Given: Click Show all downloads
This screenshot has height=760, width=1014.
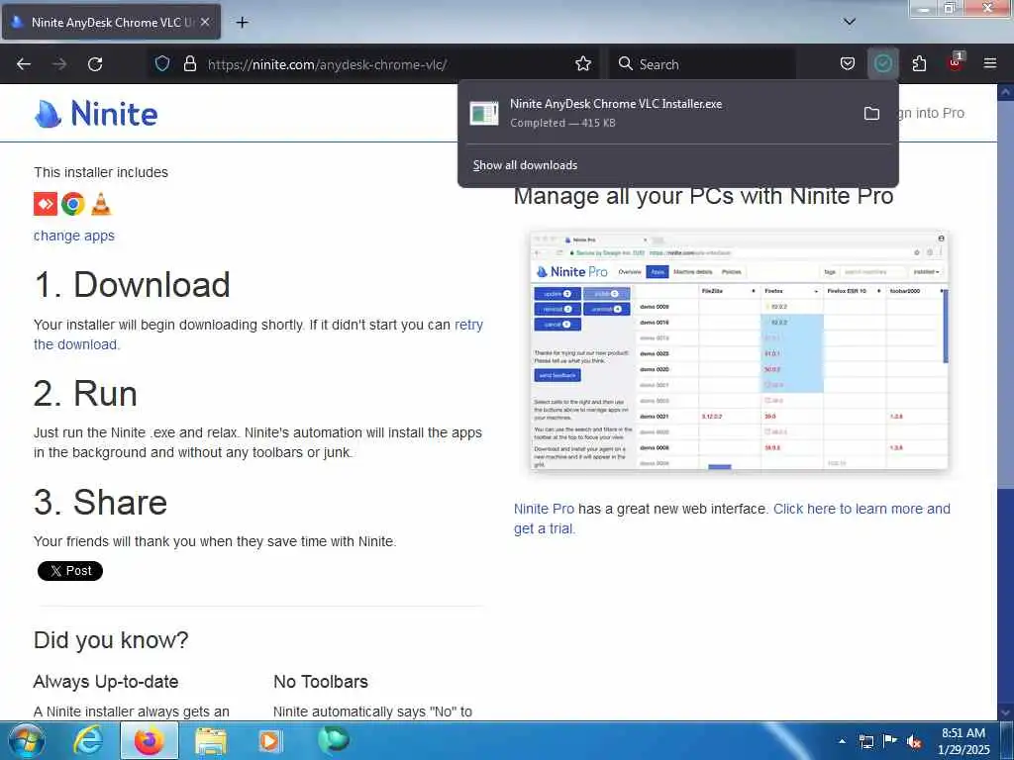Looking at the screenshot, I should pos(525,165).
